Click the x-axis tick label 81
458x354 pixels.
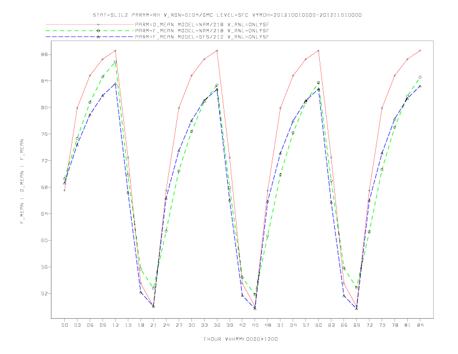click(408, 325)
